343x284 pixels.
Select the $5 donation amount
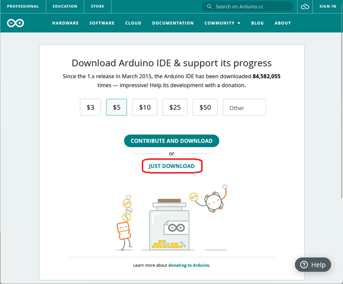click(117, 107)
